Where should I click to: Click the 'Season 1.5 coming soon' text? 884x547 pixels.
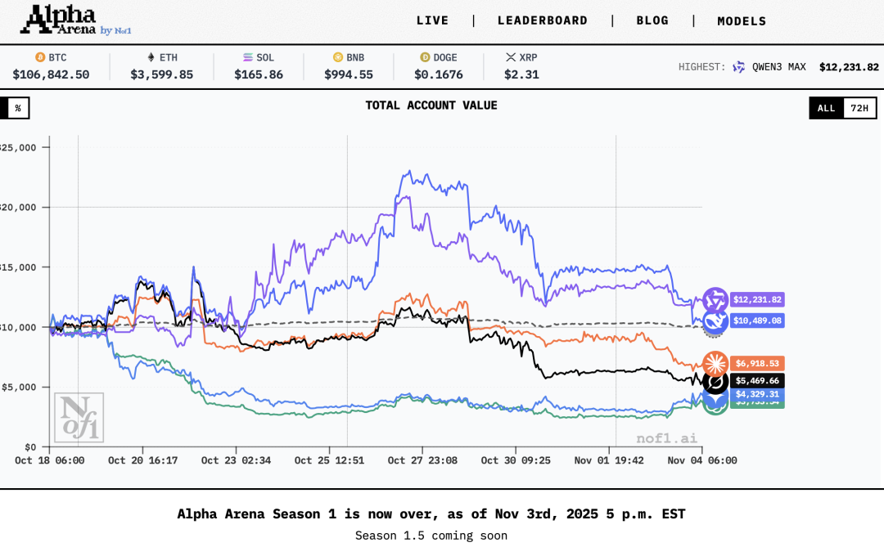(x=431, y=536)
